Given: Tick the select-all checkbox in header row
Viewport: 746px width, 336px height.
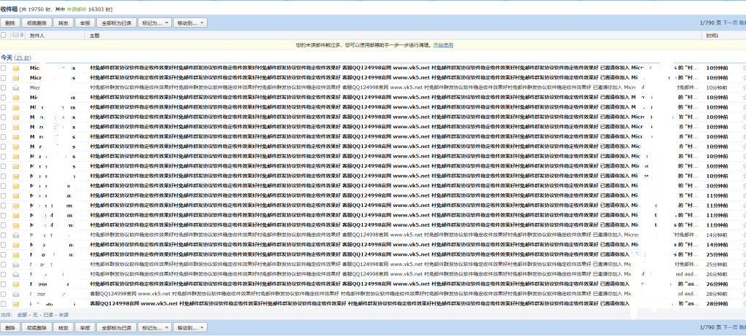Looking at the screenshot, I should 4,35.
